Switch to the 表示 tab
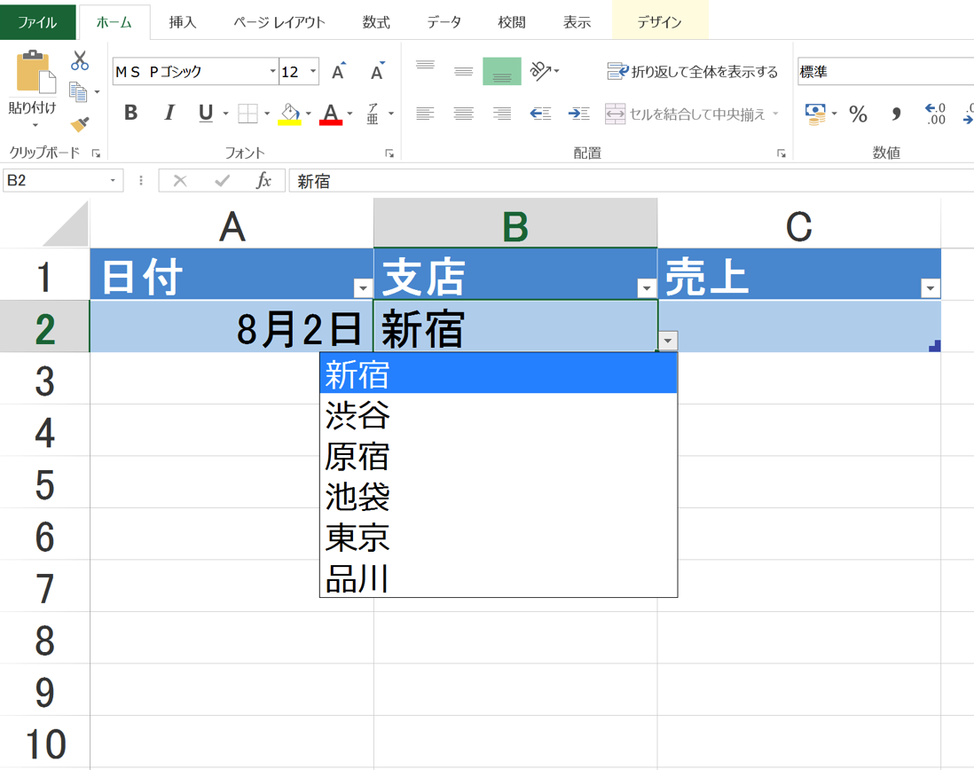 pyautogui.click(x=577, y=22)
